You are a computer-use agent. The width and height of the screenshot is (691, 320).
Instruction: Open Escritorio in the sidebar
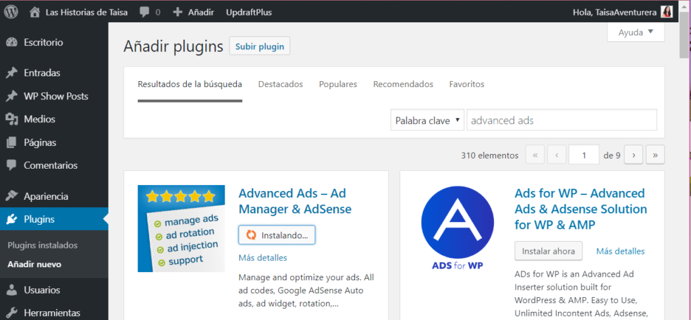43,43
